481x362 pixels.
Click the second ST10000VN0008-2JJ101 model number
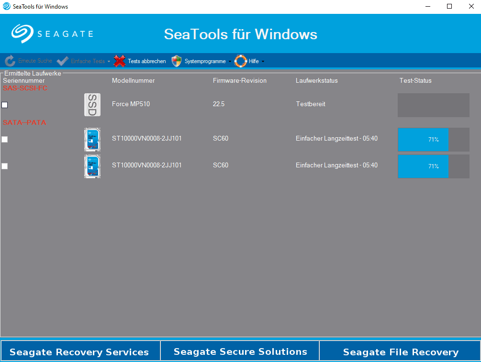click(146, 165)
